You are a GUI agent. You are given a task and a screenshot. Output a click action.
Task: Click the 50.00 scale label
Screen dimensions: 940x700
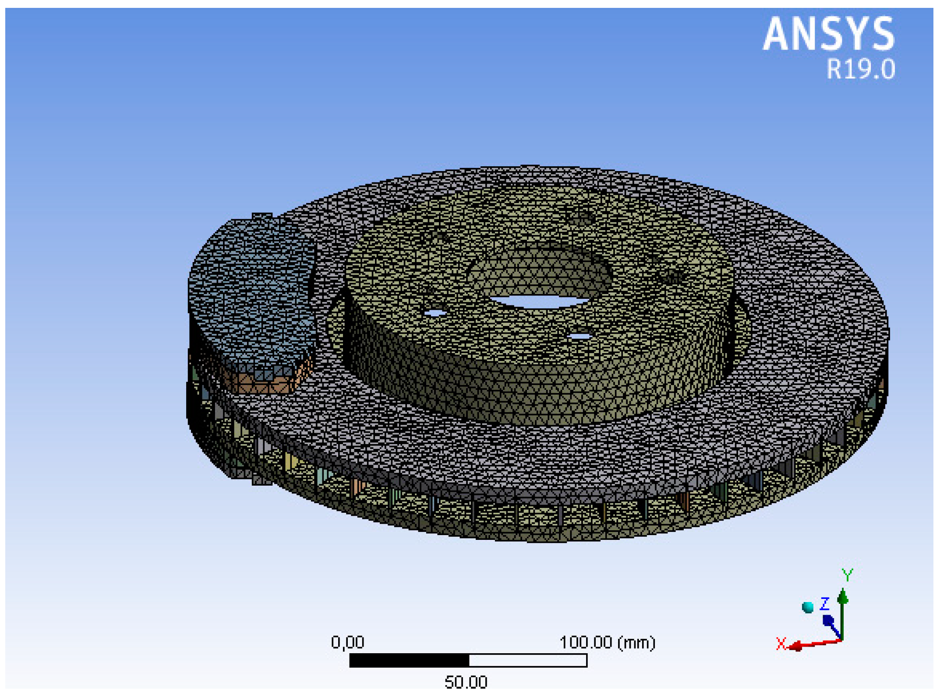466,682
